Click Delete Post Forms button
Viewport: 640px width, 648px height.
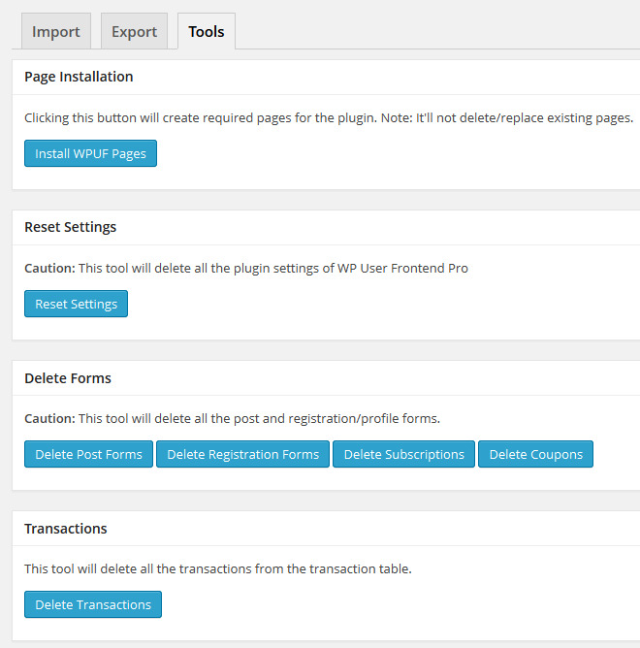coord(88,454)
